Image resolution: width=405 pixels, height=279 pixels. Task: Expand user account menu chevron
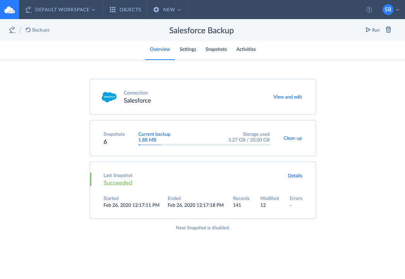398,10
